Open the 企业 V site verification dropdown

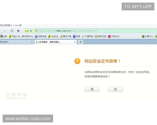click(29, 31)
